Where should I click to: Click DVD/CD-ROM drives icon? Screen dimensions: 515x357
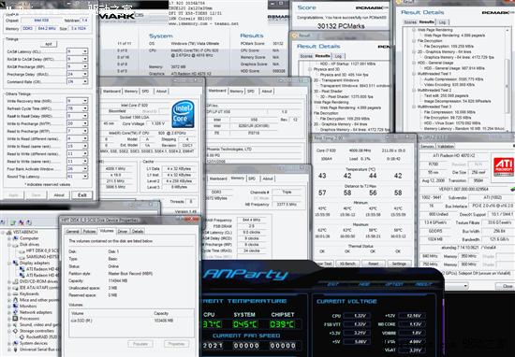click(x=15, y=281)
